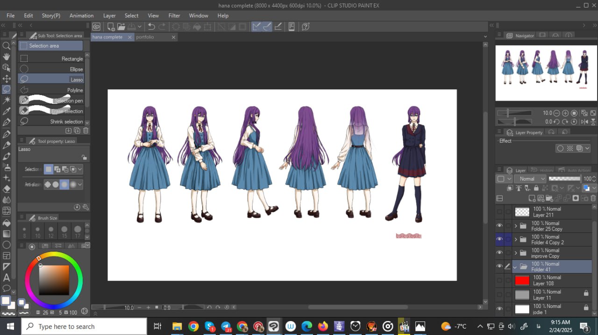Open the Normal blending mode dropdown
This screenshot has height=335, width=598.
coord(530,179)
